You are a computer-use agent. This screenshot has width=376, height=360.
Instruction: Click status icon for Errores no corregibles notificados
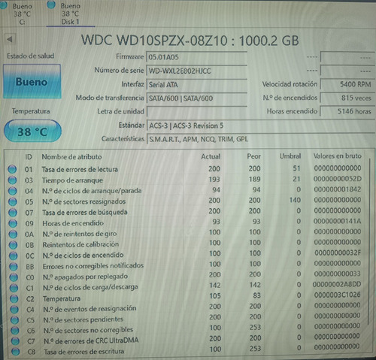[14, 266]
